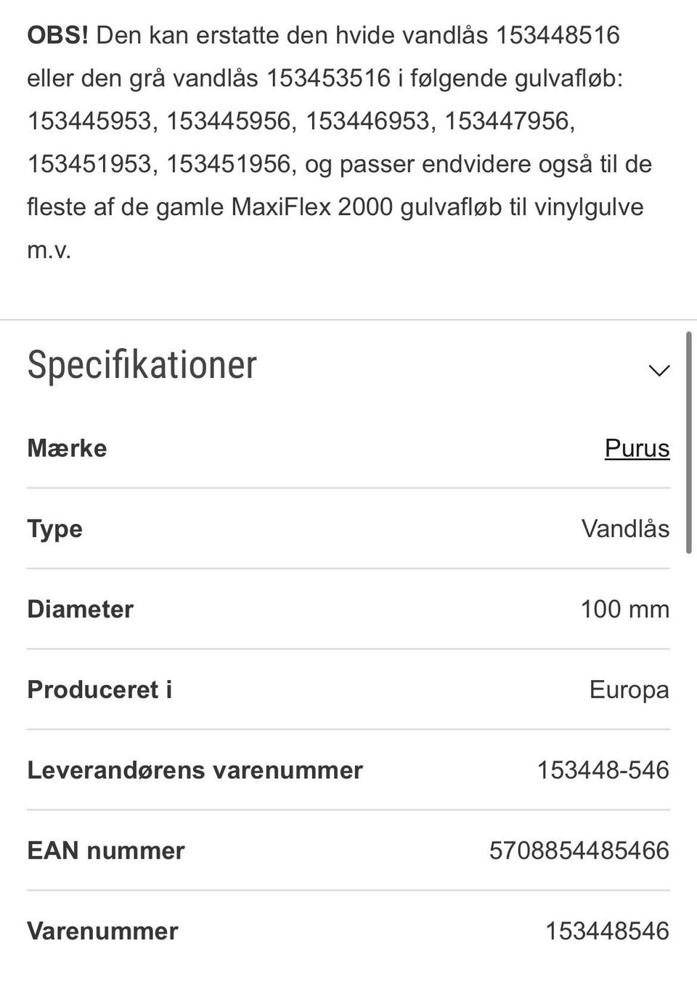Click the Specifikationer heading
Image resolution: width=697 pixels, height=983 pixels.
[x=142, y=365]
